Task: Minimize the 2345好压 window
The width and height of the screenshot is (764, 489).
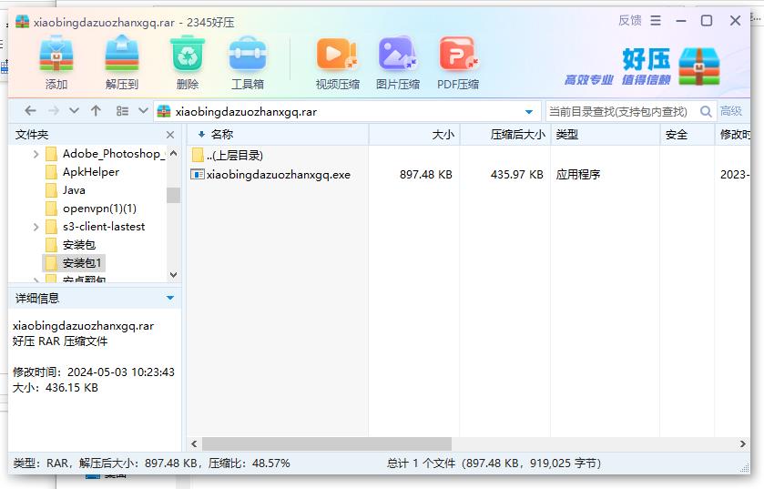Action: pyautogui.click(x=681, y=20)
